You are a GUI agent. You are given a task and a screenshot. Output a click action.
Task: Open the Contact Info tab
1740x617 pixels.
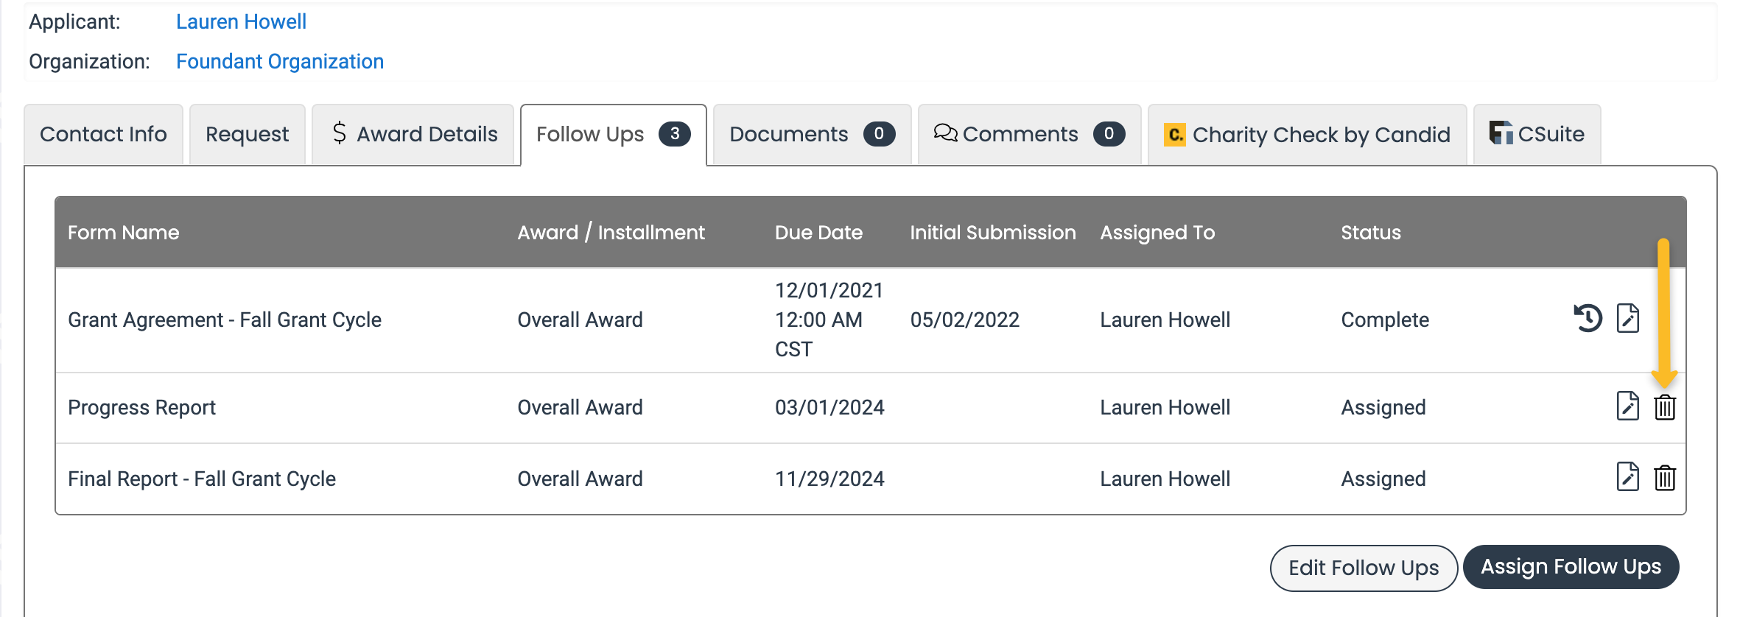pyautogui.click(x=103, y=135)
